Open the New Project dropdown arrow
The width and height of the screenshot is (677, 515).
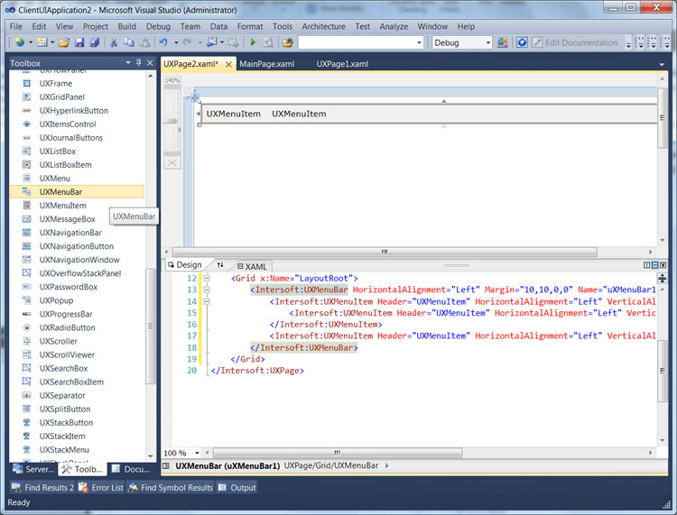tap(31, 42)
